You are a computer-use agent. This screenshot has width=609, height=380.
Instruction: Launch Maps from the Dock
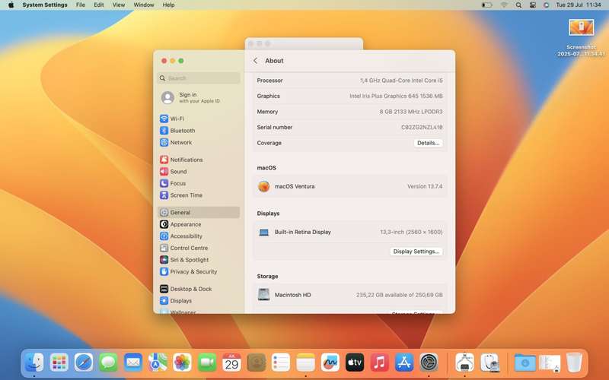pos(158,363)
